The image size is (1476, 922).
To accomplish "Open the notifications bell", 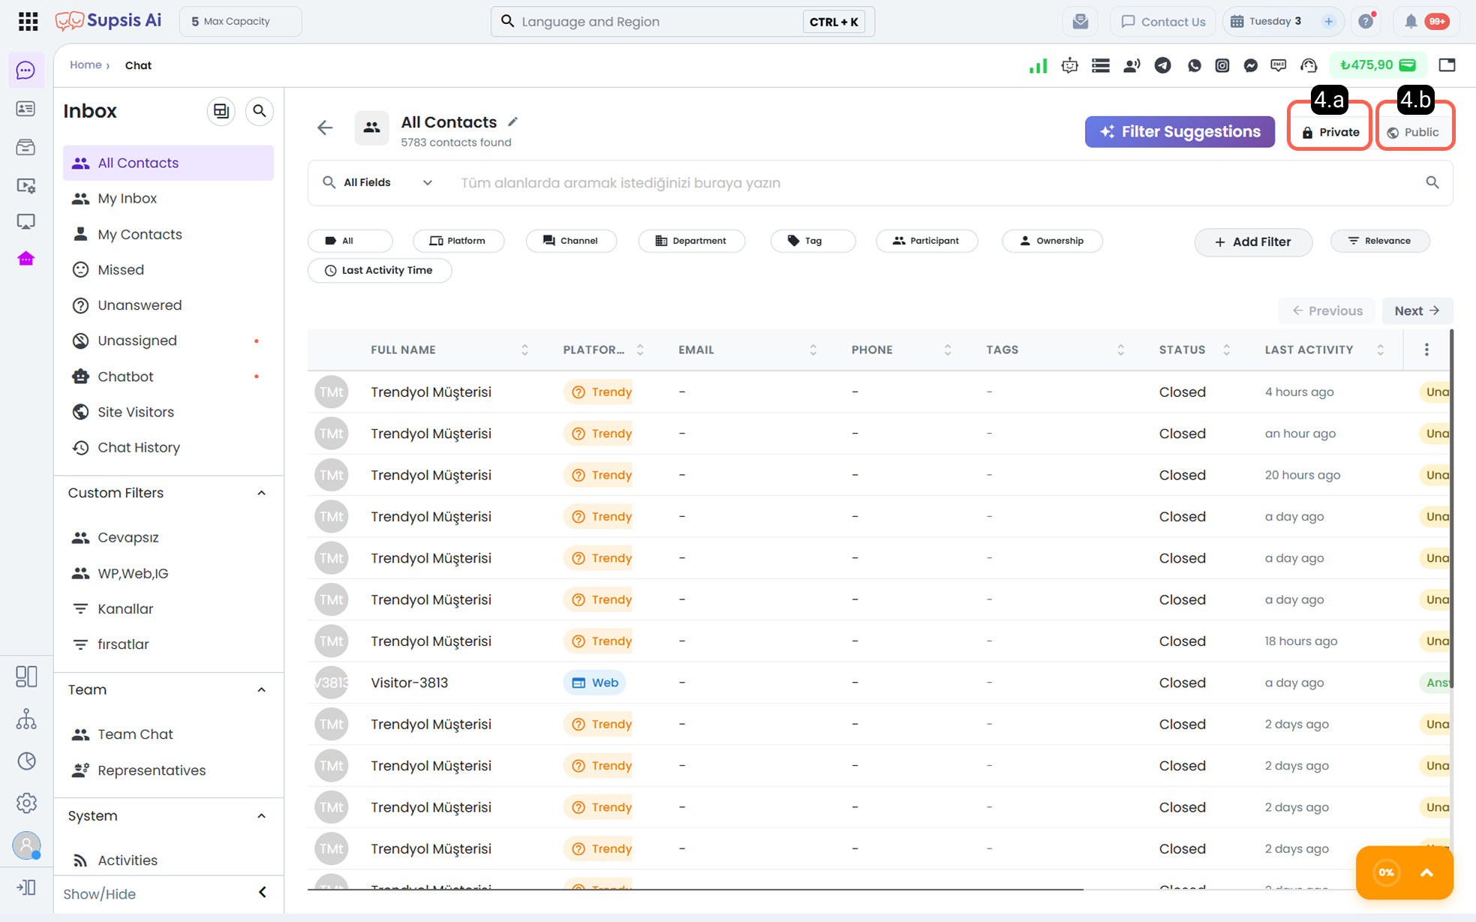I will pyautogui.click(x=1411, y=21).
